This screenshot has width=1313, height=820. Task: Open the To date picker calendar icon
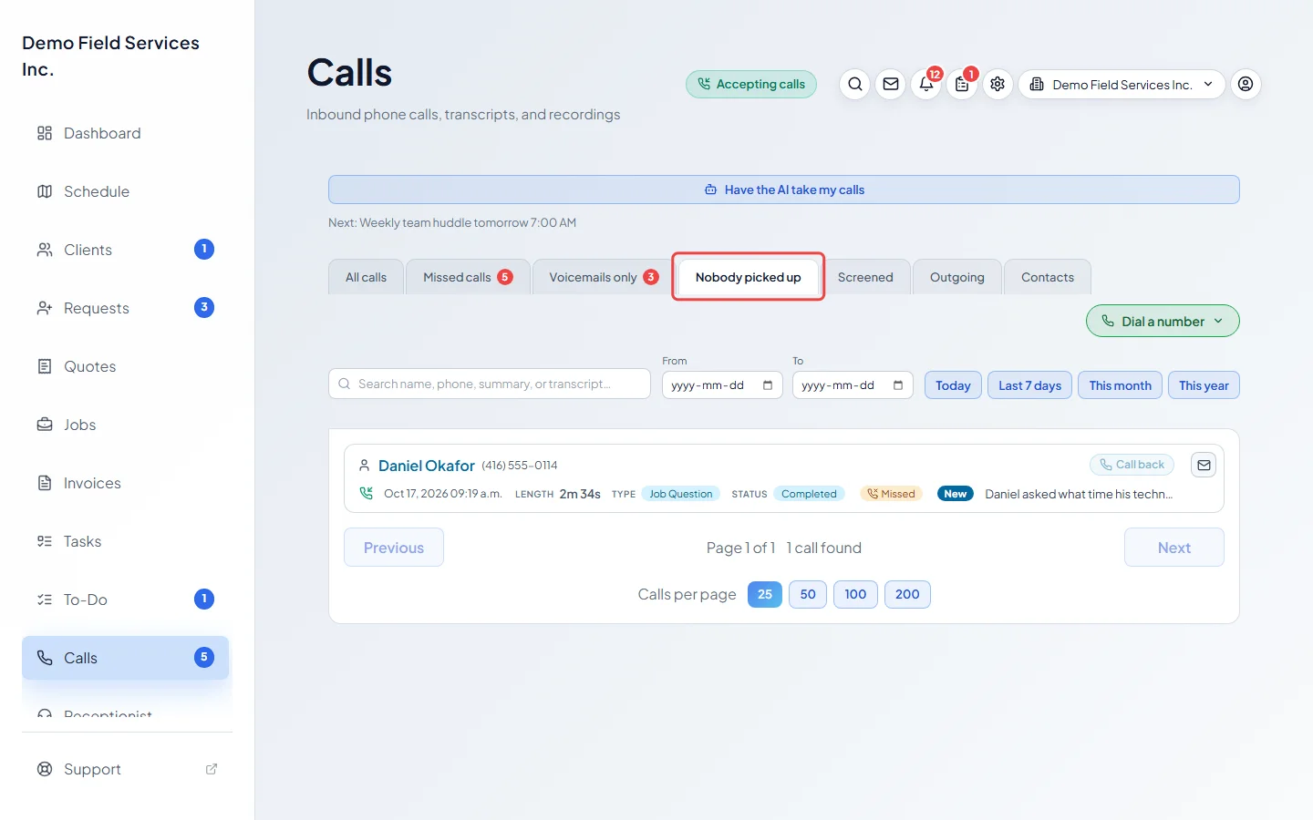pyautogui.click(x=898, y=385)
